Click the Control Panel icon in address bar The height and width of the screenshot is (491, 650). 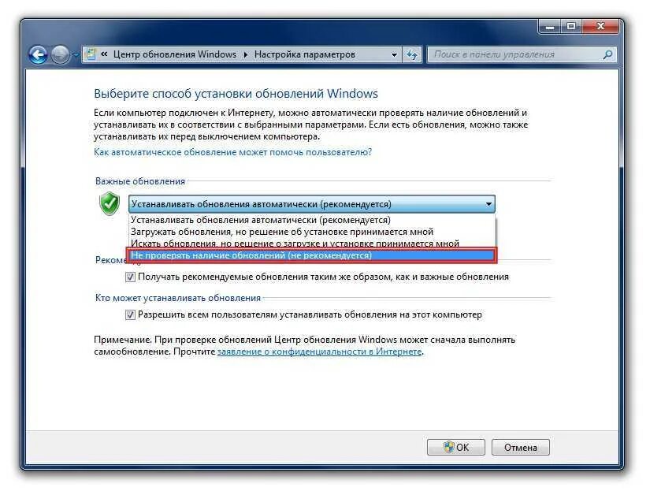point(91,54)
